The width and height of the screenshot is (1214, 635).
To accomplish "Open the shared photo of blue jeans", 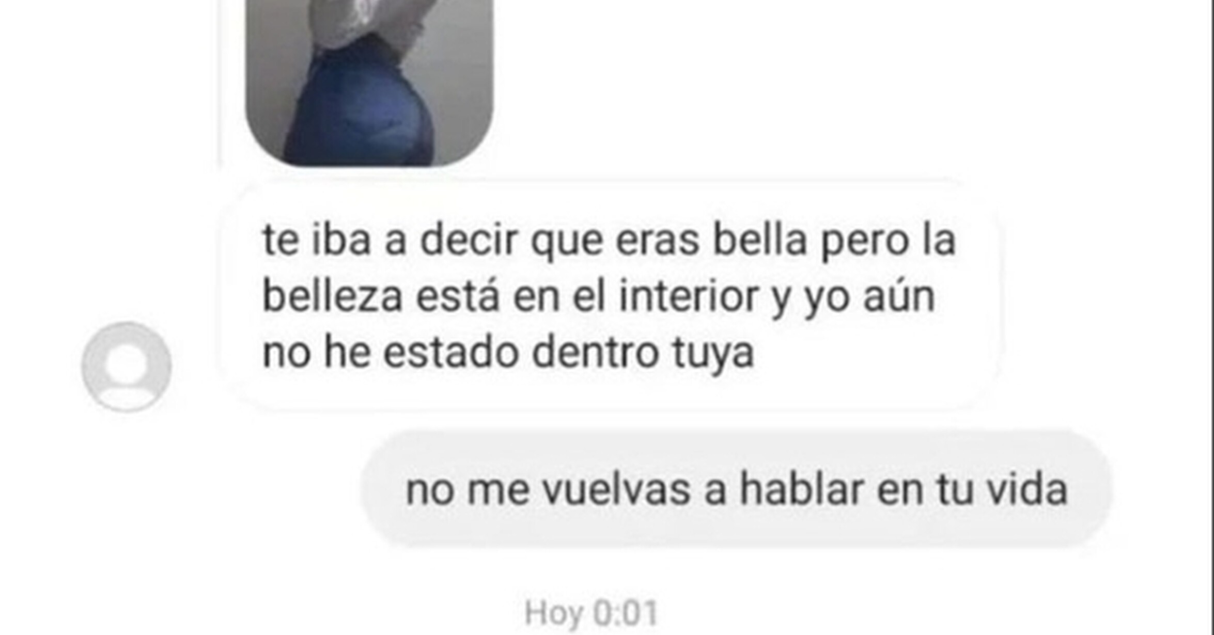I will point(369,83).
